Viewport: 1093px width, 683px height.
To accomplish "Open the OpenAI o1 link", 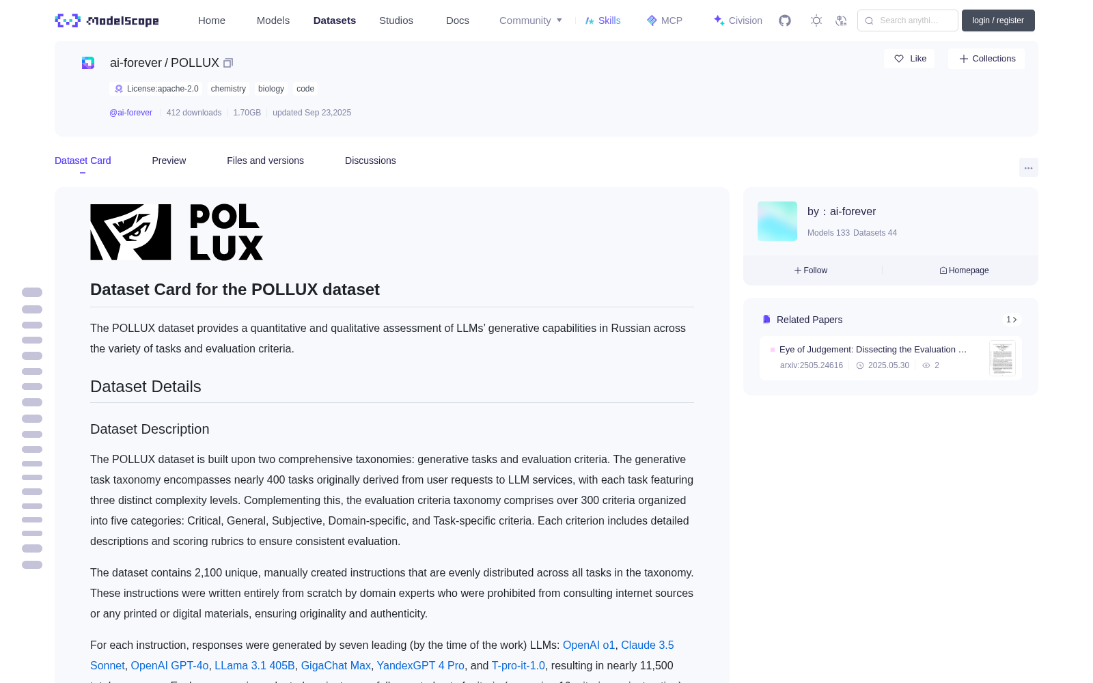I will (589, 645).
